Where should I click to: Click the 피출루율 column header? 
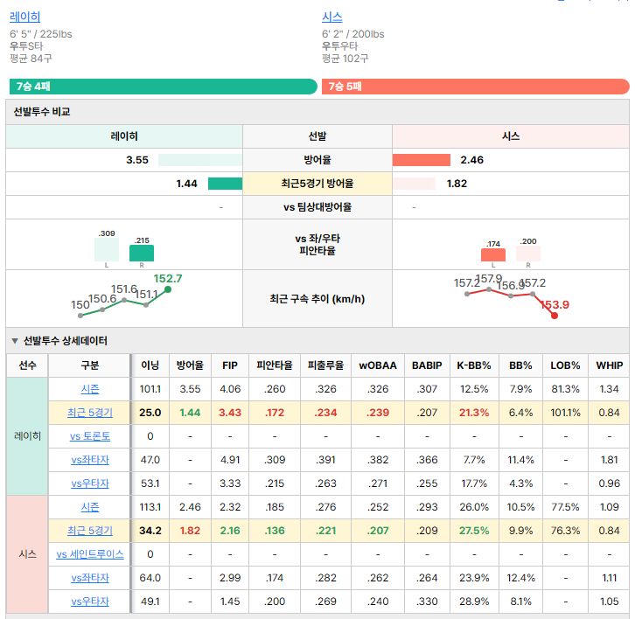click(x=325, y=365)
